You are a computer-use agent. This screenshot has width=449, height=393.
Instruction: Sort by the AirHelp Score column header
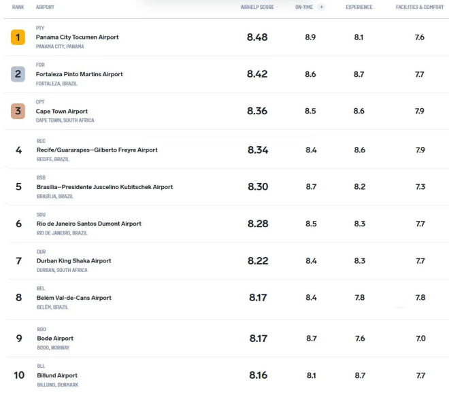(257, 7)
